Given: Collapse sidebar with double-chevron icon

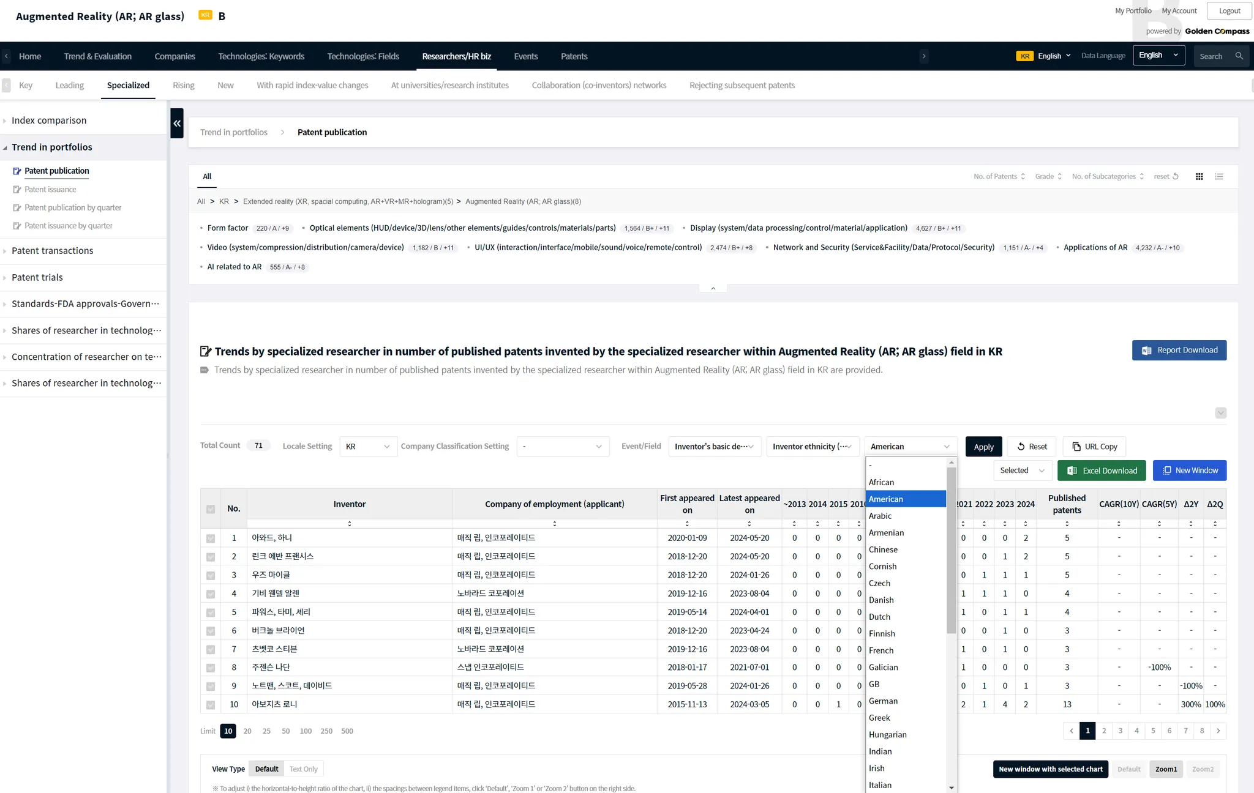Looking at the screenshot, I should click(177, 123).
